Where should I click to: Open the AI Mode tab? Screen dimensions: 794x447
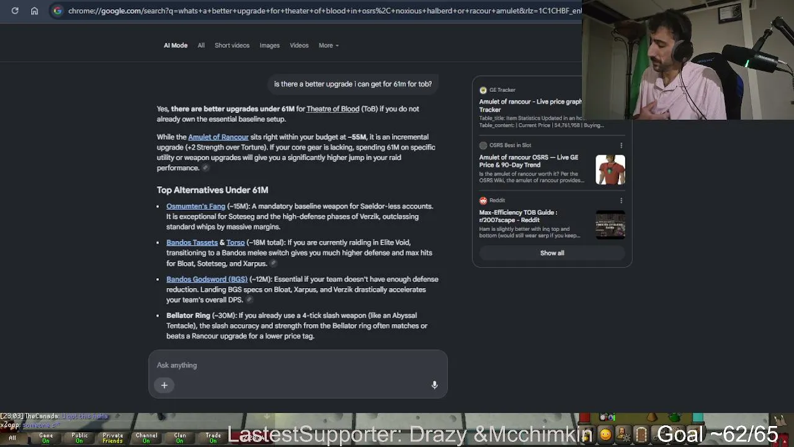(x=176, y=45)
